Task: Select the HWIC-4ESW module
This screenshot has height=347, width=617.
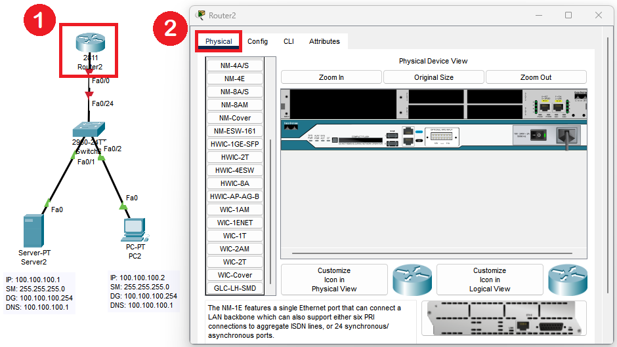Action: [235, 170]
